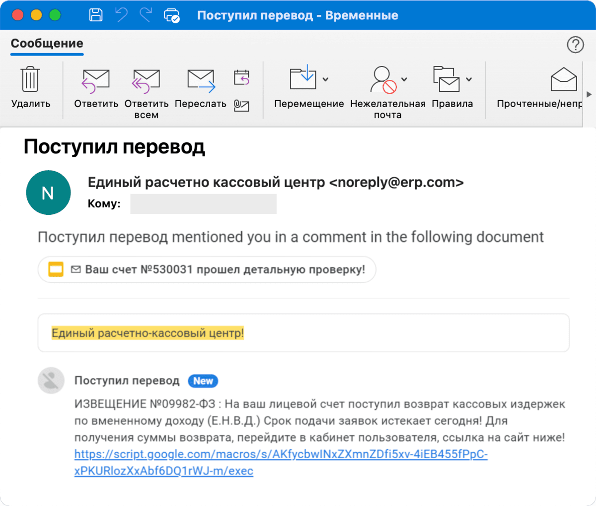The height and width of the screenshot is (506, 596).
Task: Click the Нежелательная почта junk icon
Action: coord(383,79)
